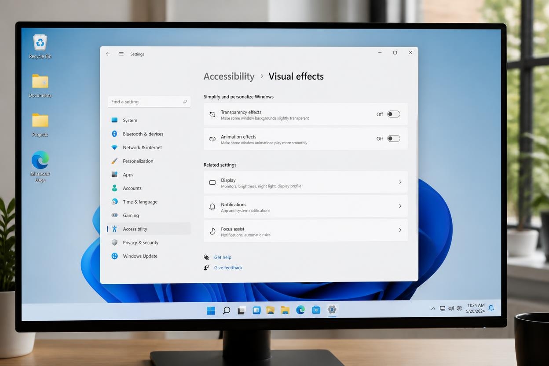Open Bluetooth & devices section
549x366 pixels.
pos(149,134)
